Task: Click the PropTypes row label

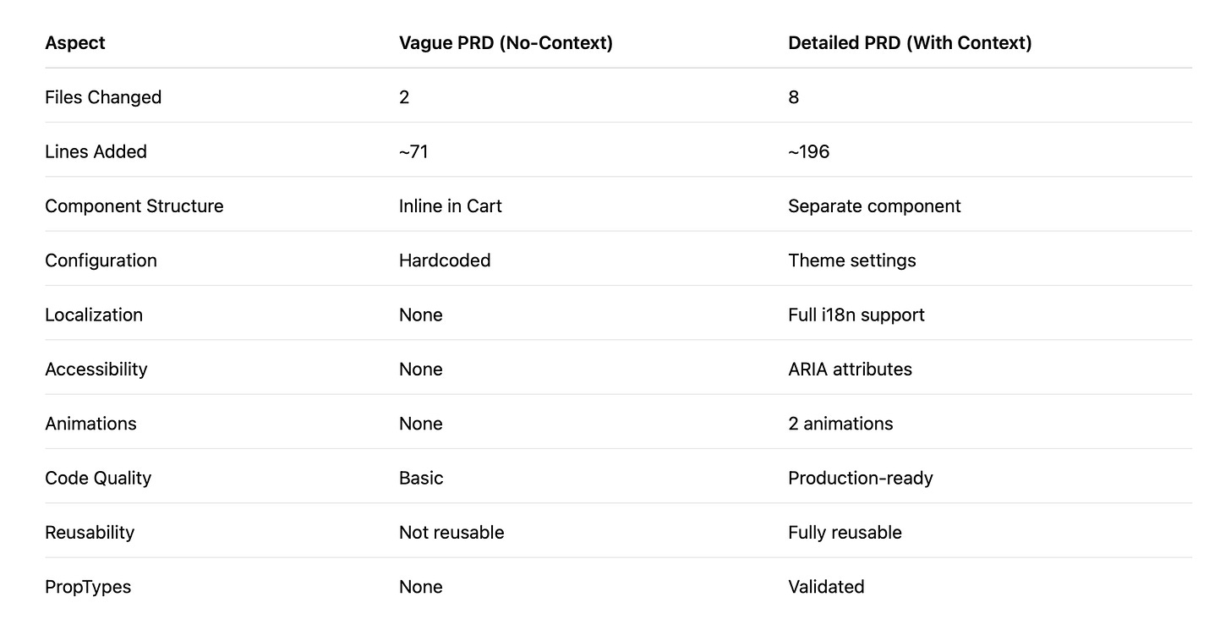Action: (88, 587)
